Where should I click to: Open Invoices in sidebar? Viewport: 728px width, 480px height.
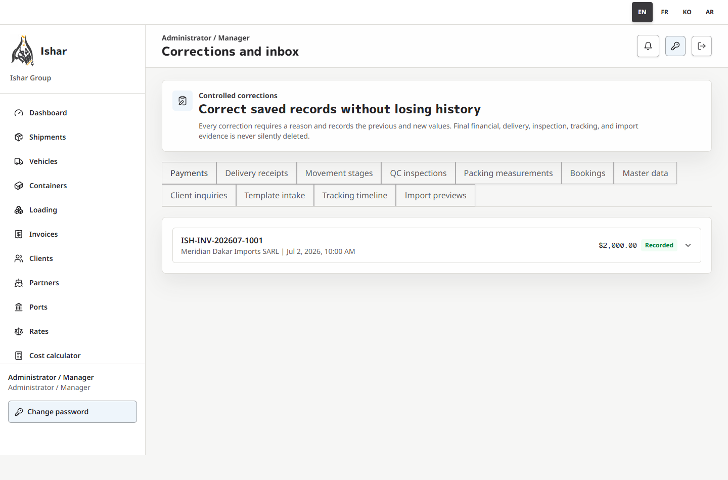click(72, 234)
